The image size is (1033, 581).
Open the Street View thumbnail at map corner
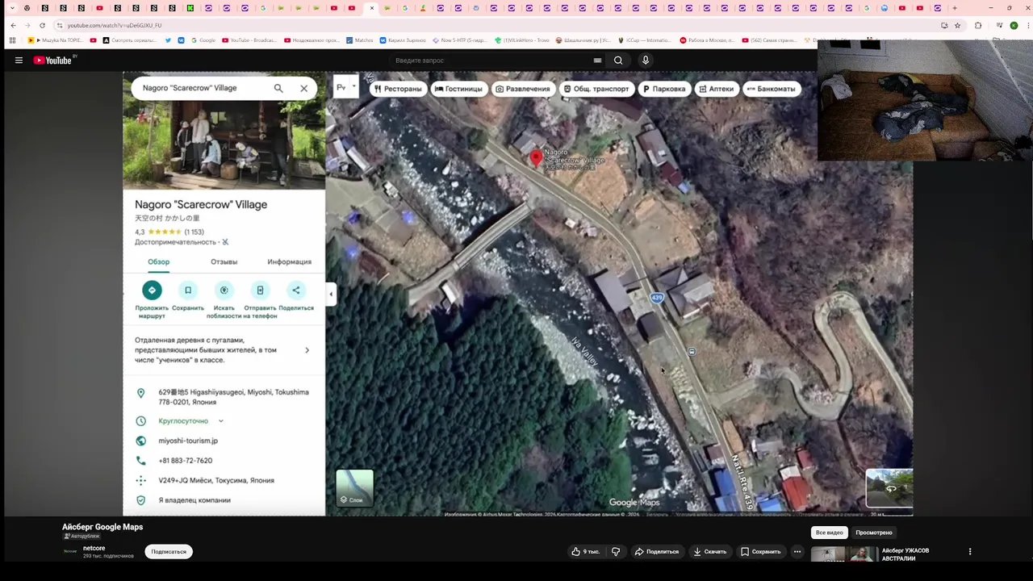[889, 488]
